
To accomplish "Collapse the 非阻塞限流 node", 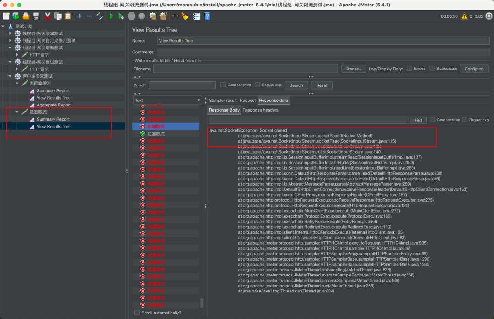I will (x=17, y=84).
